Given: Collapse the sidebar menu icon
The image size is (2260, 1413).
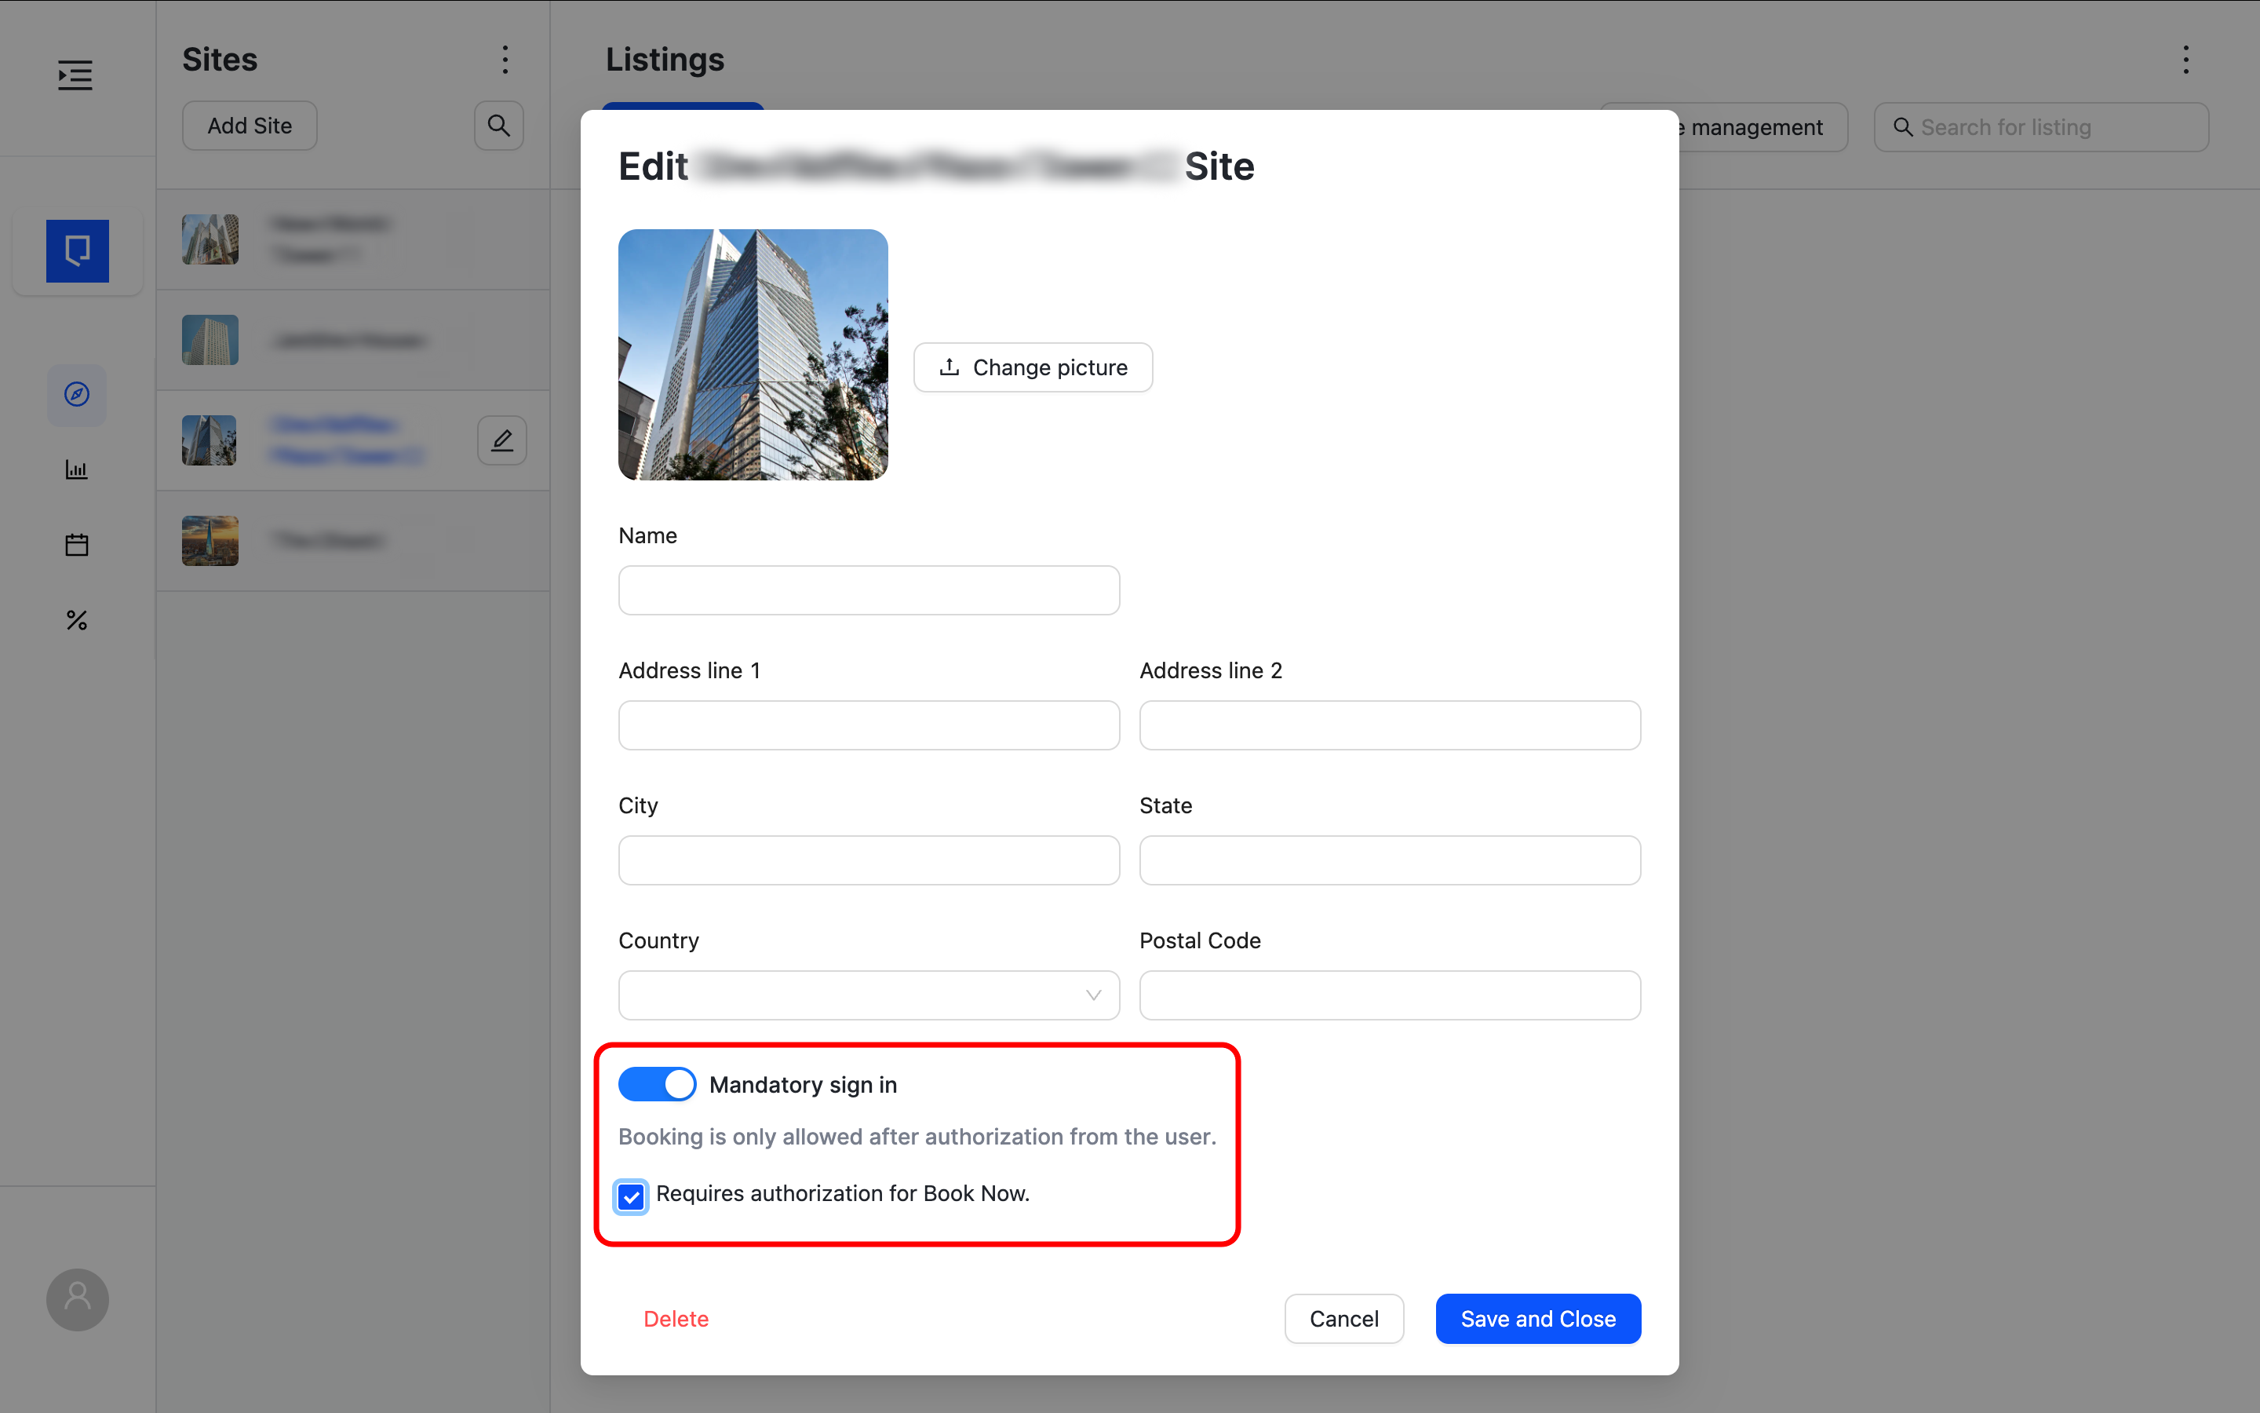Looking at the screenshot, I should click(x=75, y=75).
